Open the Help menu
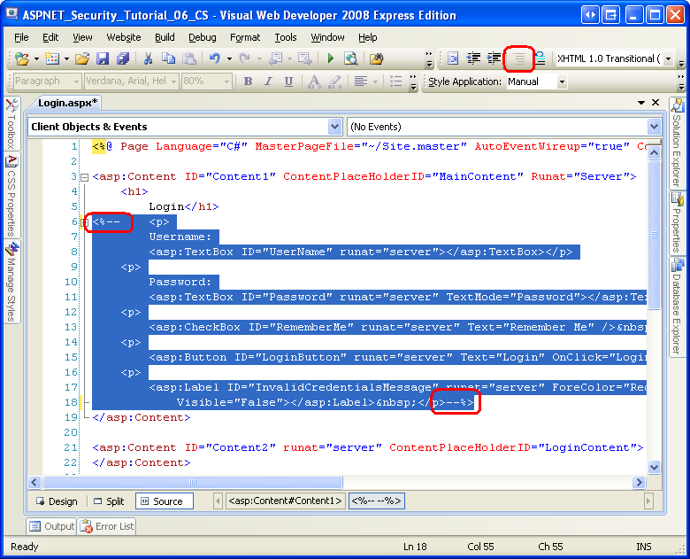Viewport: 690px width, 559px height. [367, 37]
